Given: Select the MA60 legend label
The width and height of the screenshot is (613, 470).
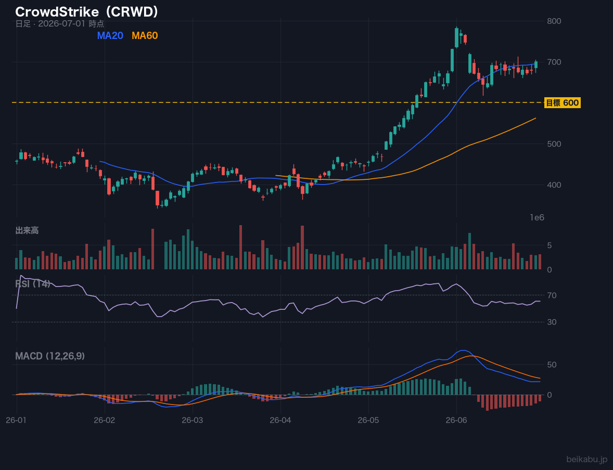Looking at the screenshot, I should click(145, 35).
